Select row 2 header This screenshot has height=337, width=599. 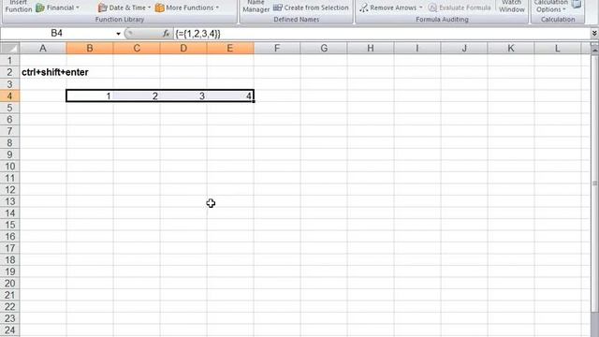point(10,72)
